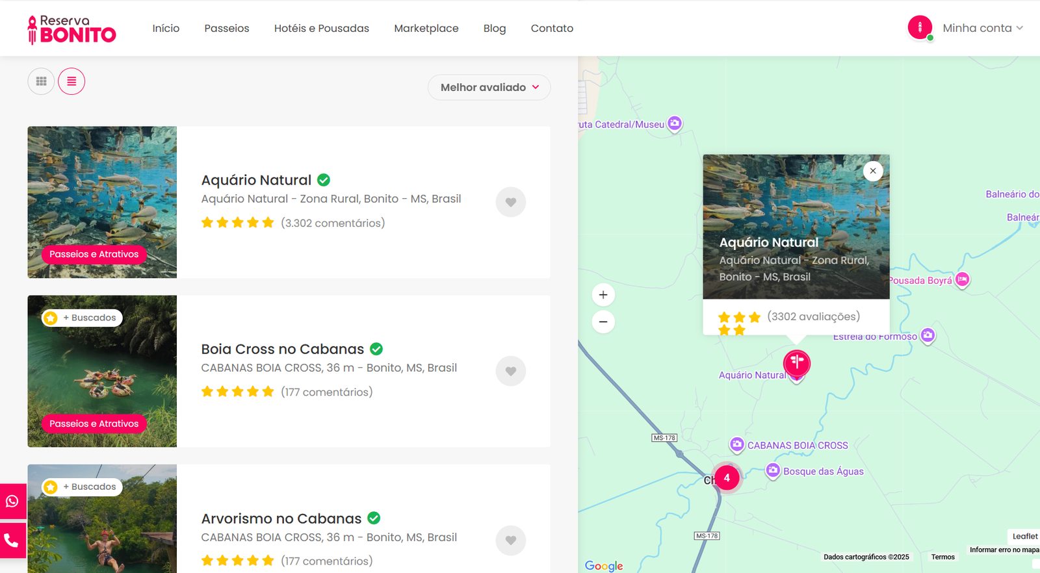1040x573 pixels.
Task: Favorite the Boia Cross no Cabanas listing
Action: [511, 371]
